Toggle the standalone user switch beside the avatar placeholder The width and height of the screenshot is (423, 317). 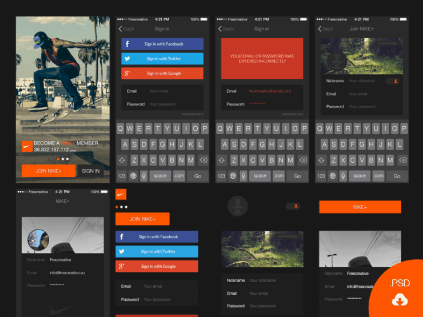tap(293, 206)
